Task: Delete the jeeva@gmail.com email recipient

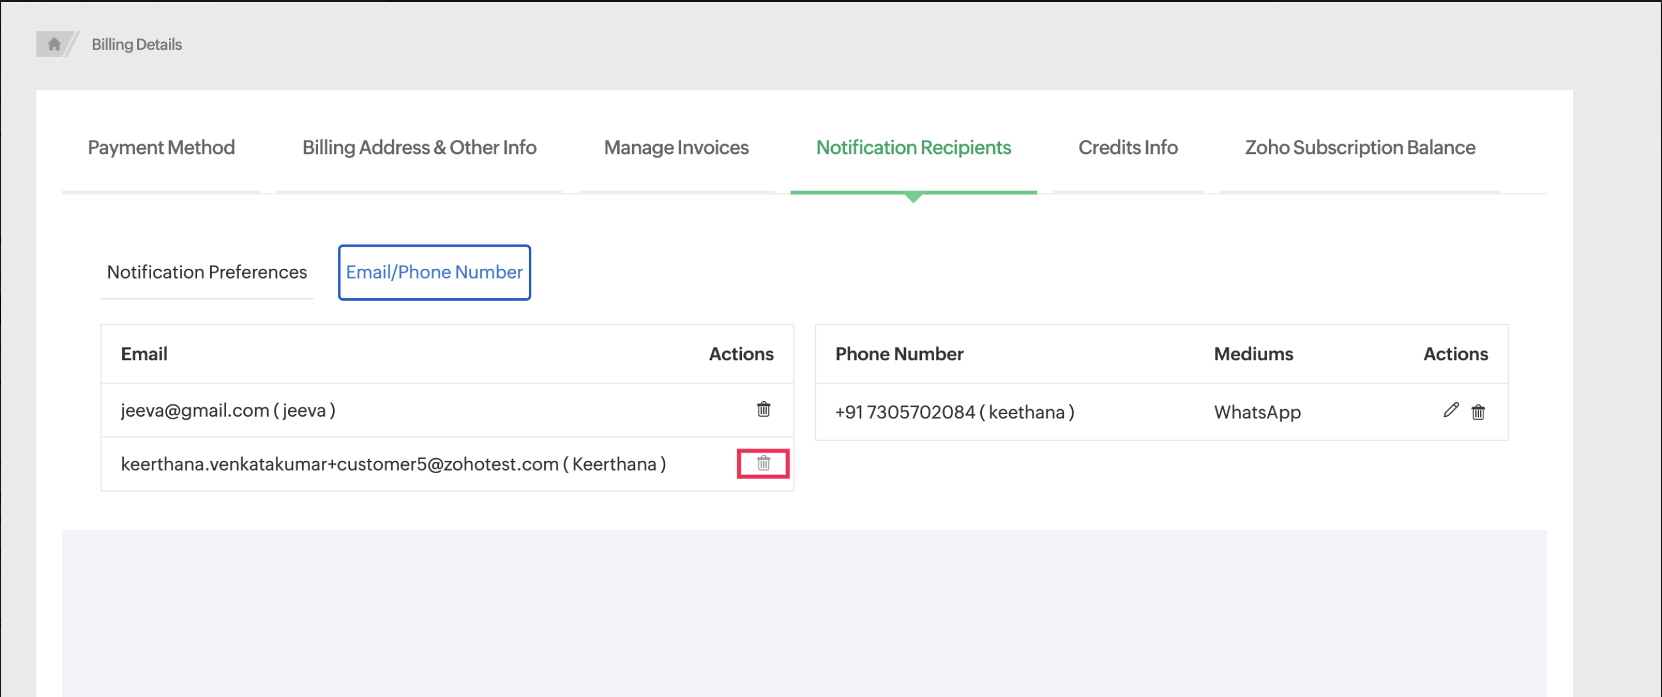Action: [x=763, y=409]
